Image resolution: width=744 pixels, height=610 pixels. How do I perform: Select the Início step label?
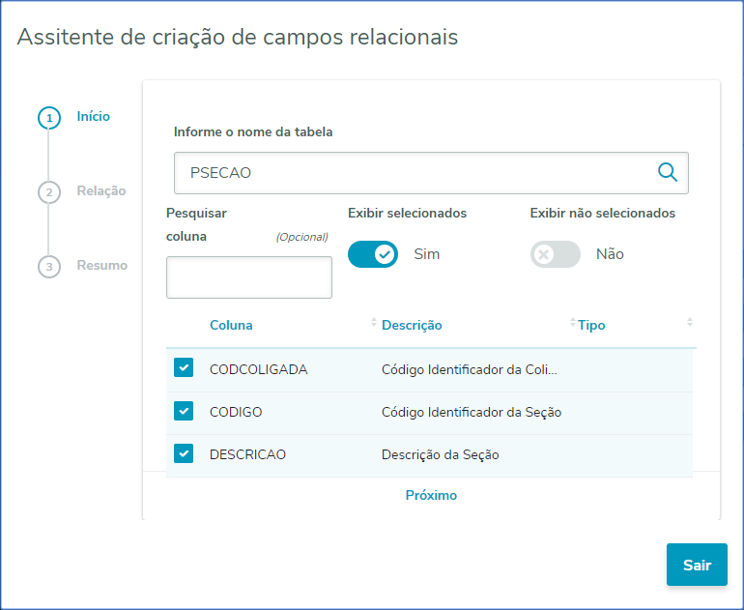coord(94,117)
